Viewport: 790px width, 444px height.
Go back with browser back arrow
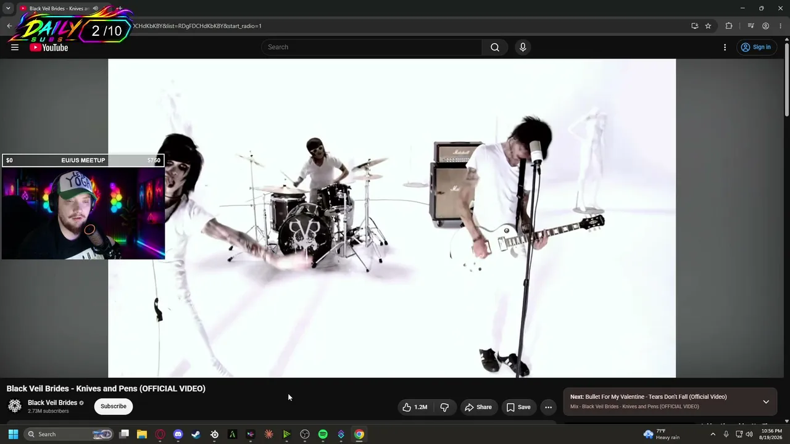click(x=9, y=26)
